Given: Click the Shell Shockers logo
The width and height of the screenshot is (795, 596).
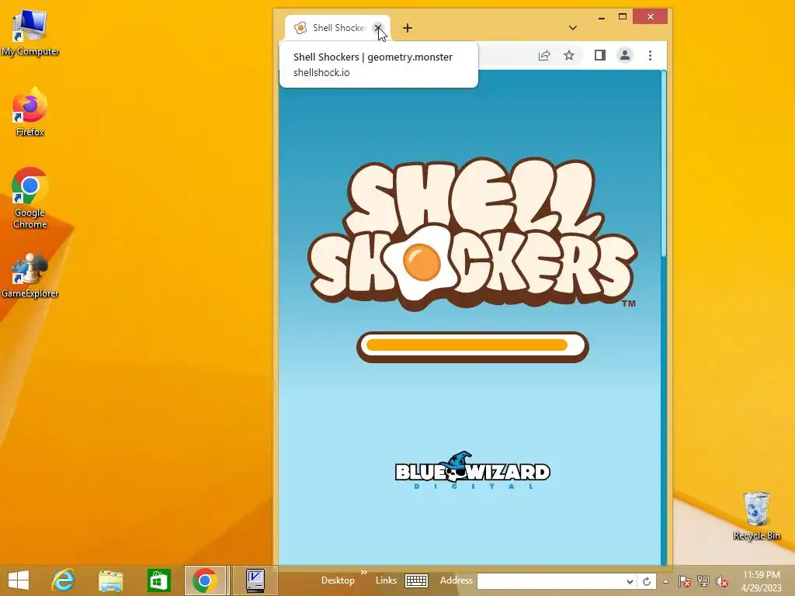Looking at the screenshot, I should [x=472, y=234].
